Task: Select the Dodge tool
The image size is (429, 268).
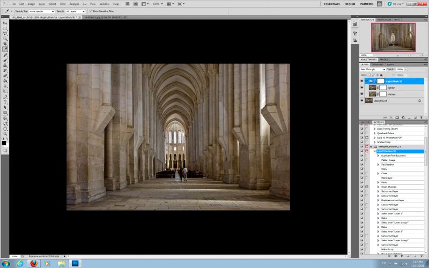Action: click(x=5, y=91)
